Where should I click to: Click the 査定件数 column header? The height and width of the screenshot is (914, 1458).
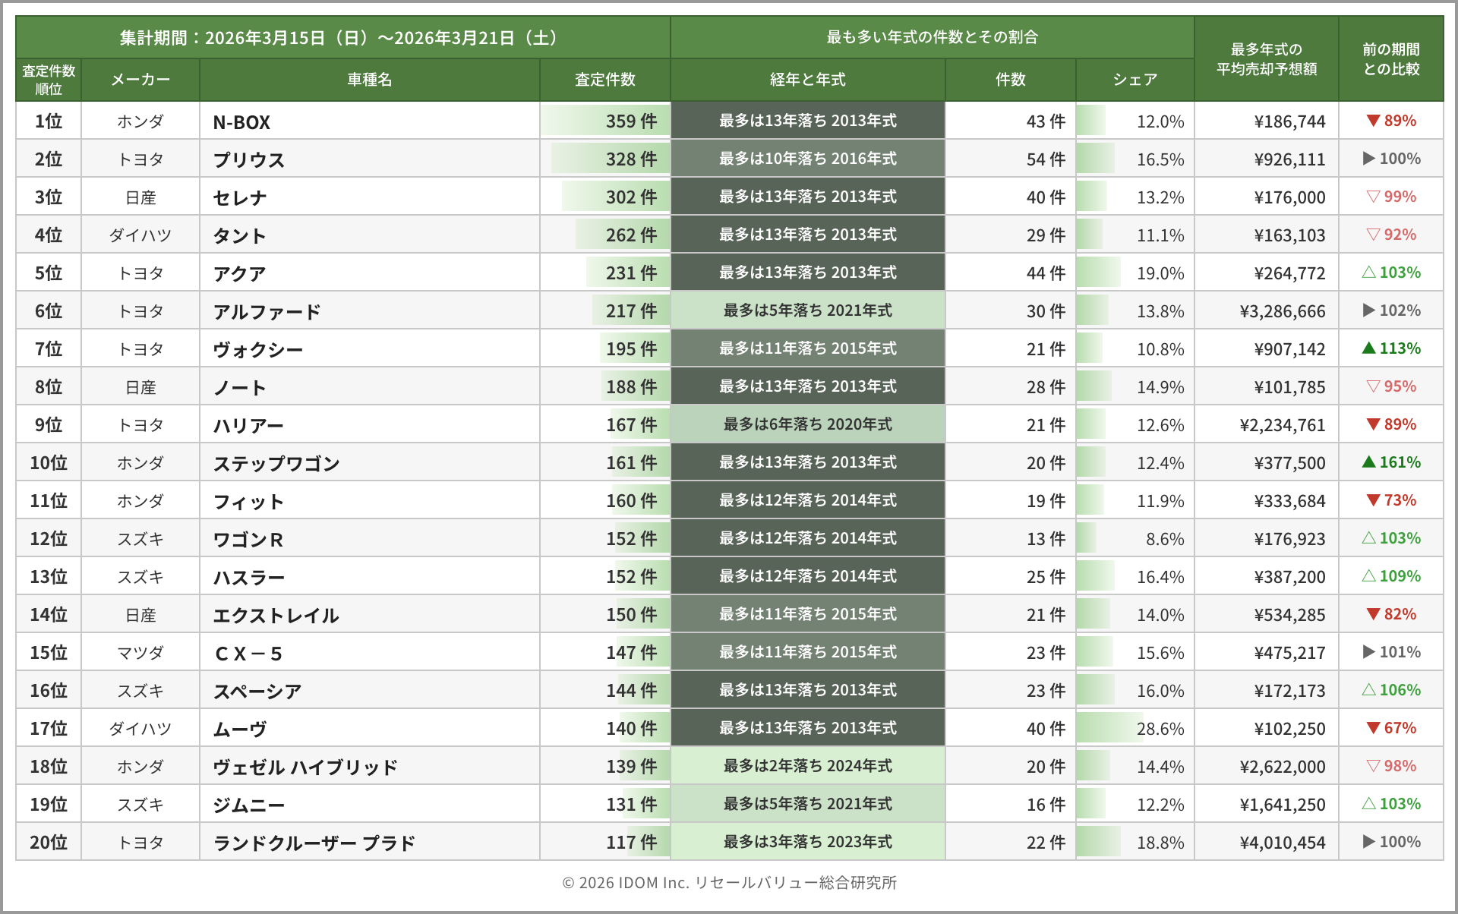point(604,80)
